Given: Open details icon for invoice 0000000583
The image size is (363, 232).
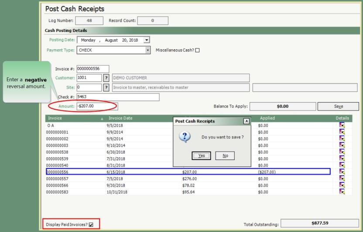Looking at the screenshot, I should (x=342, y=191).
